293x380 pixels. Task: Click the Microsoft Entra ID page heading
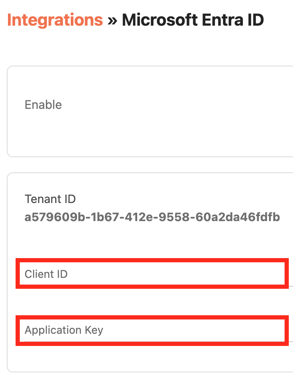pos(193,20)
